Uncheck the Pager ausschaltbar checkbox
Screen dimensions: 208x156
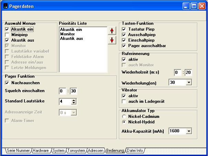pyautogui.click(x=124, y=45)
